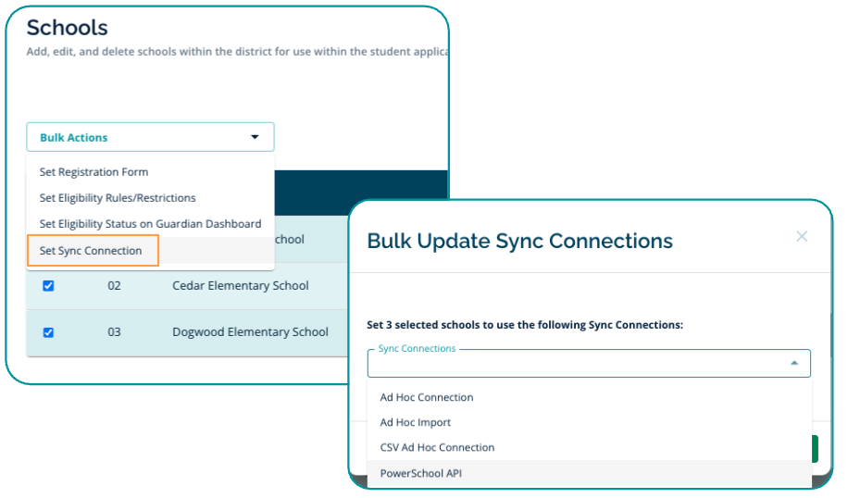Click school number 02 cell
Viewport: 848px width, 498px height.
tap(114, 286)
